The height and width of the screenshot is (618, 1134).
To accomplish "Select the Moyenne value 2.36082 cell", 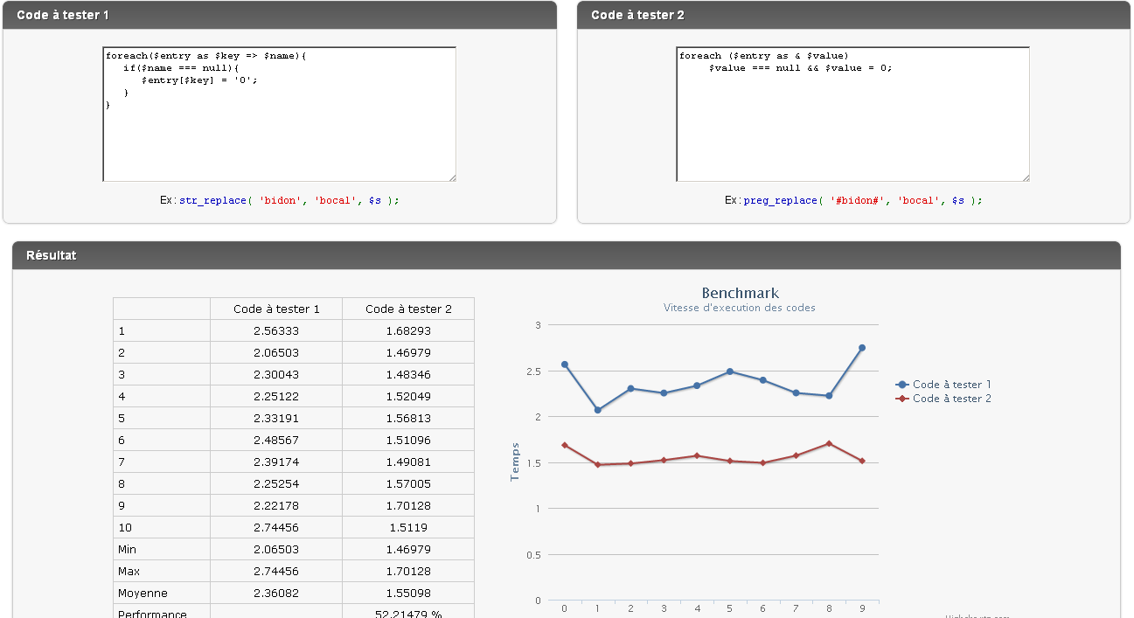I will (x=276, y=594).
